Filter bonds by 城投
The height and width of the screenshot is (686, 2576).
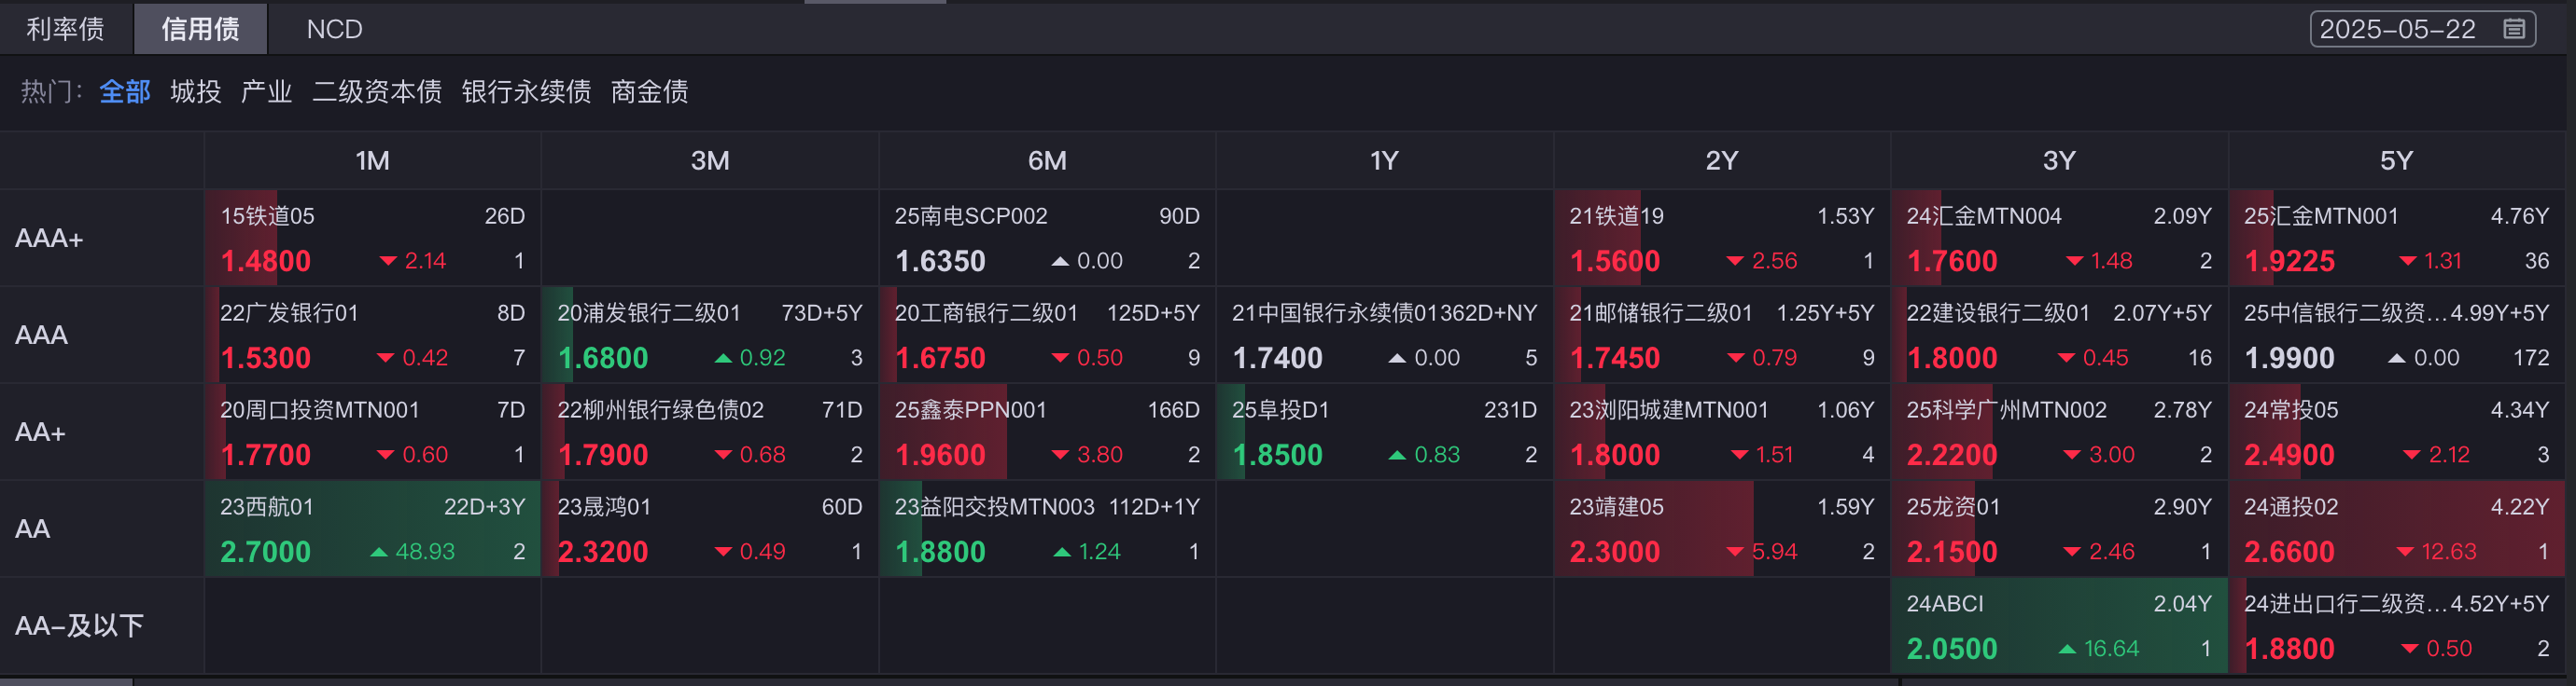pyautogui.click(x=195, y=92)
